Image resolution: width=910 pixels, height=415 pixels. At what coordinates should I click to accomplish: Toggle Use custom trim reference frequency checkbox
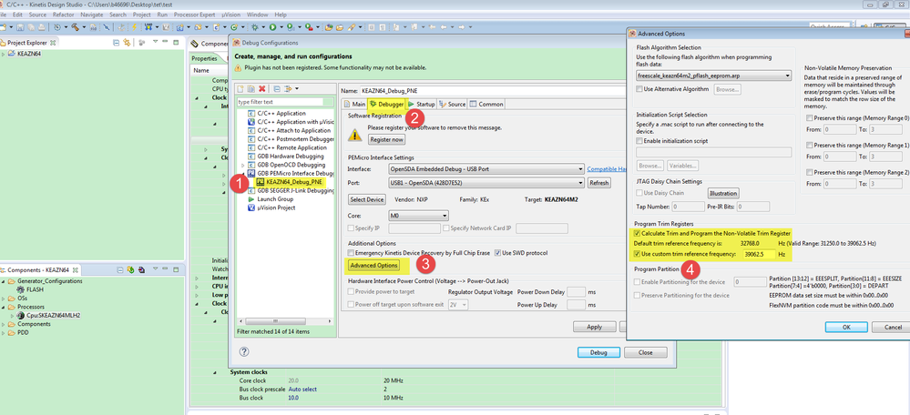(638, 254)
